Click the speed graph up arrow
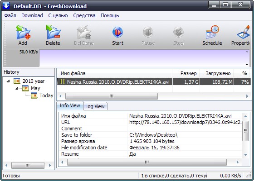This screenshot has width=254, height=181. 247,52
